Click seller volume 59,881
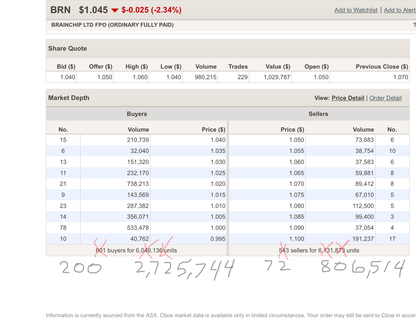 pos(364,173)
